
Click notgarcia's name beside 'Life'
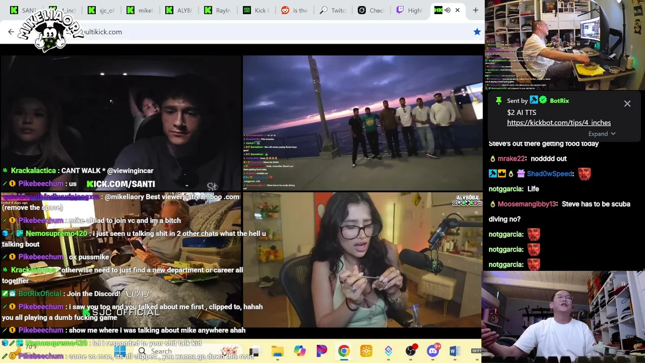click(x=506, y=189)
